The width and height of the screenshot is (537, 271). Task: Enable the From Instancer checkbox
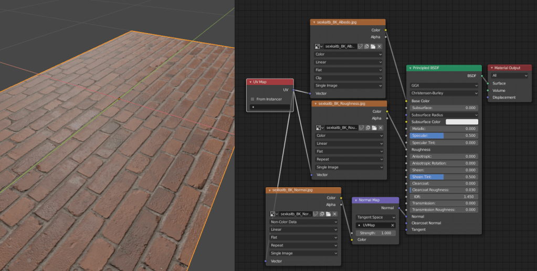tap(252, 99)
